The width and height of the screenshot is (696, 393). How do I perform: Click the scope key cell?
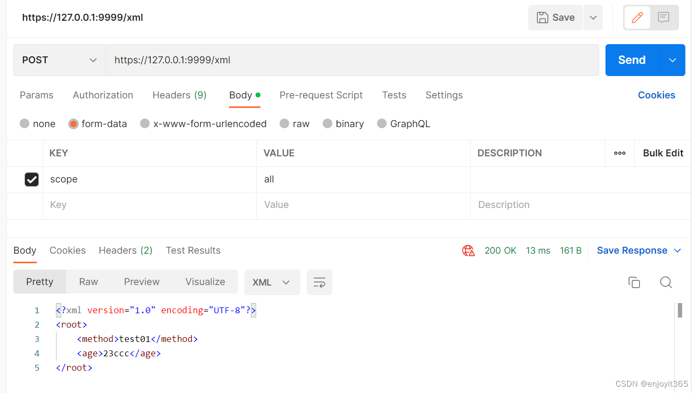click(150, 180)
